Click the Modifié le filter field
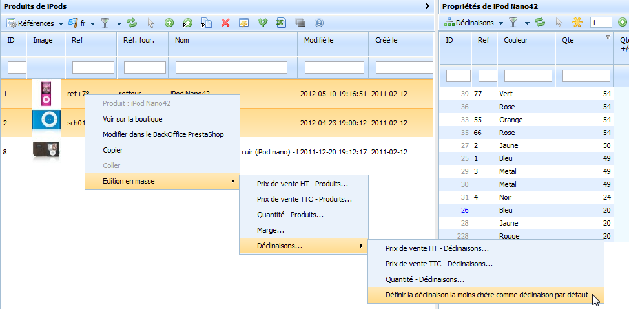Viewport: 629px width, 309px height. tap(334, 67)
